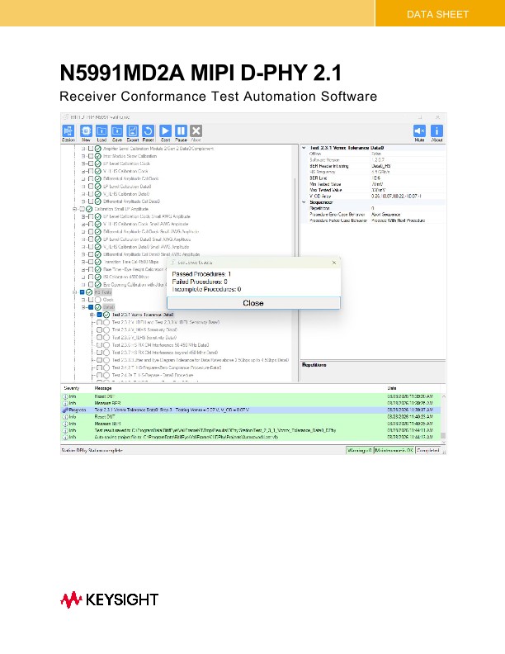Toggle the Clock node checkbox

click(91, 300)
